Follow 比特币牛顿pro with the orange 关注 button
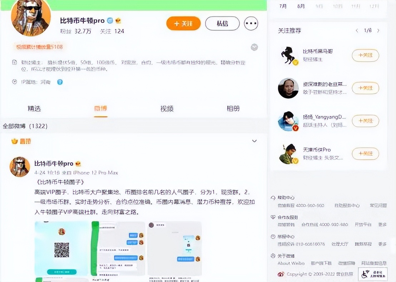The width and height of the screenshot is (396, 282). point(183,24)
